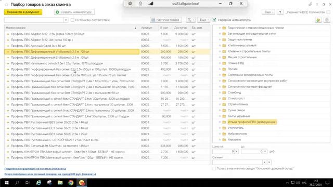Open the Сегмент dropdown arrow
This screenshot has height=187, width=333.
pyautogui.click(x=264, y=162)
